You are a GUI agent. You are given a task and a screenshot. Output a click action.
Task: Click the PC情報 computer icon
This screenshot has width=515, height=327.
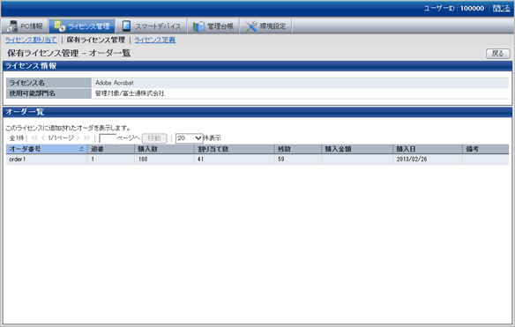pyautogui.click(x=12, y=26)
